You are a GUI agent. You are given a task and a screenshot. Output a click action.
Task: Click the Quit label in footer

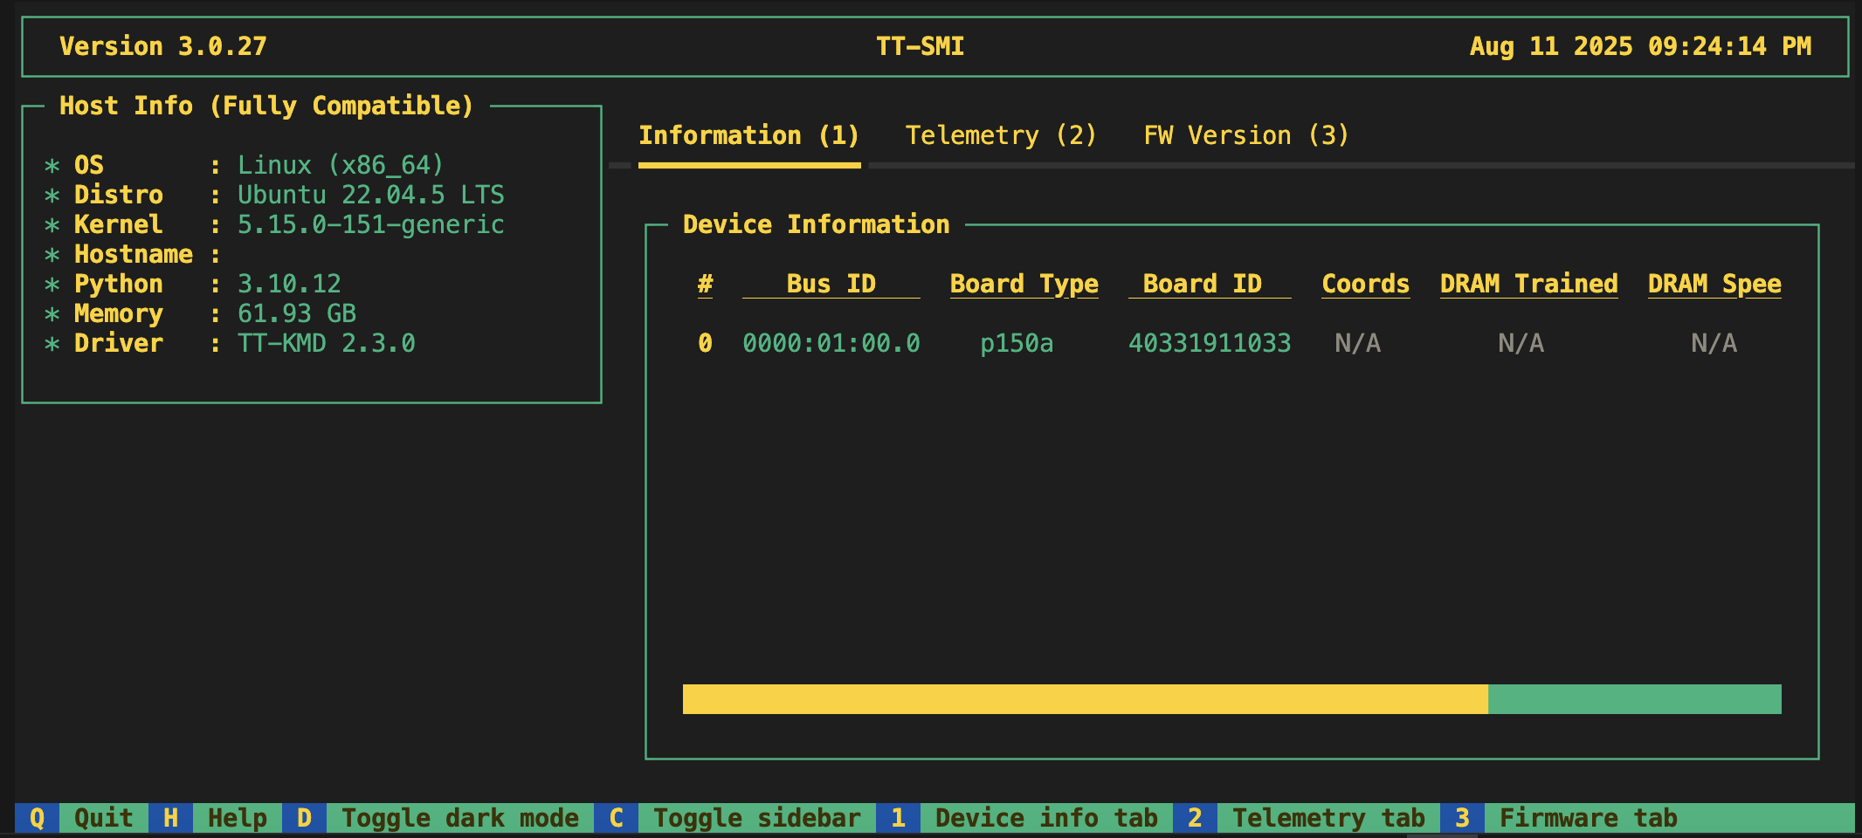point(103,818)
